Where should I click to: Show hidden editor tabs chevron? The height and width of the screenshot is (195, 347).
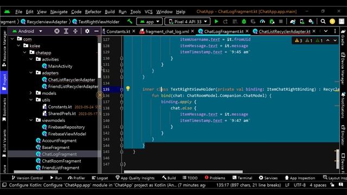click(326, 31)
